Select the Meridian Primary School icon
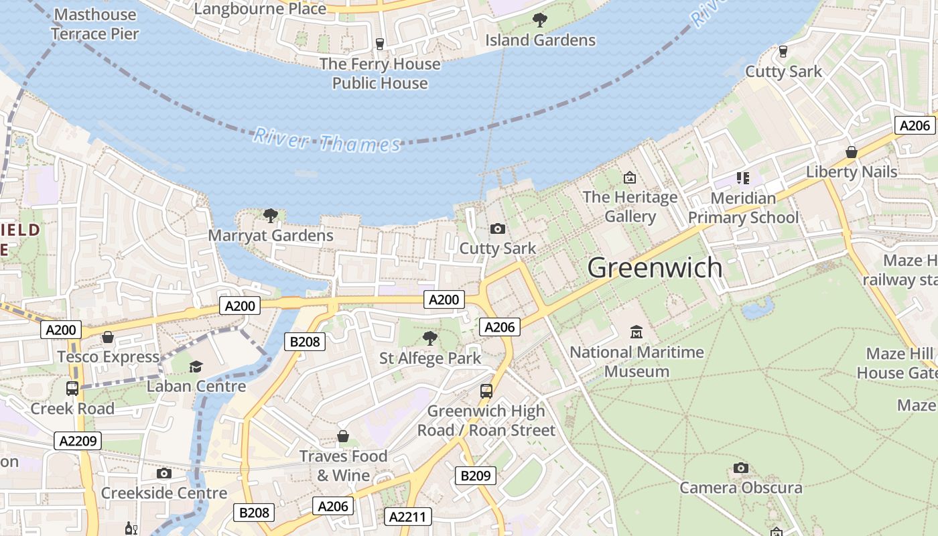Screen dimensions: 938x536 tap(743, 178)
